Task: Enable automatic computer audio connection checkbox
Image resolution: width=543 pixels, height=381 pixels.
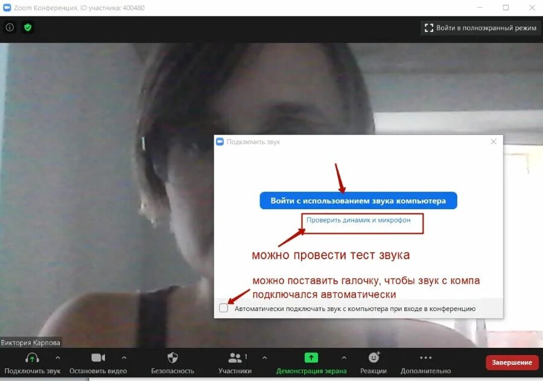Action: tap(223, 307)
